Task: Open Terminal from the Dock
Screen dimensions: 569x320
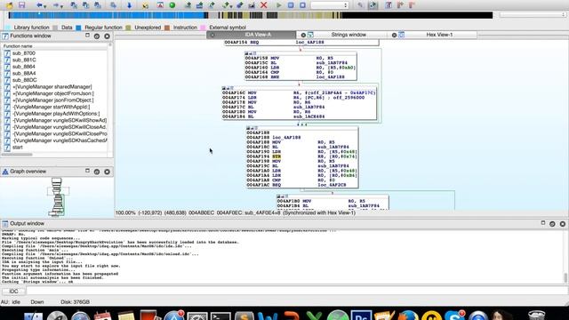Action: click(220, 316)
